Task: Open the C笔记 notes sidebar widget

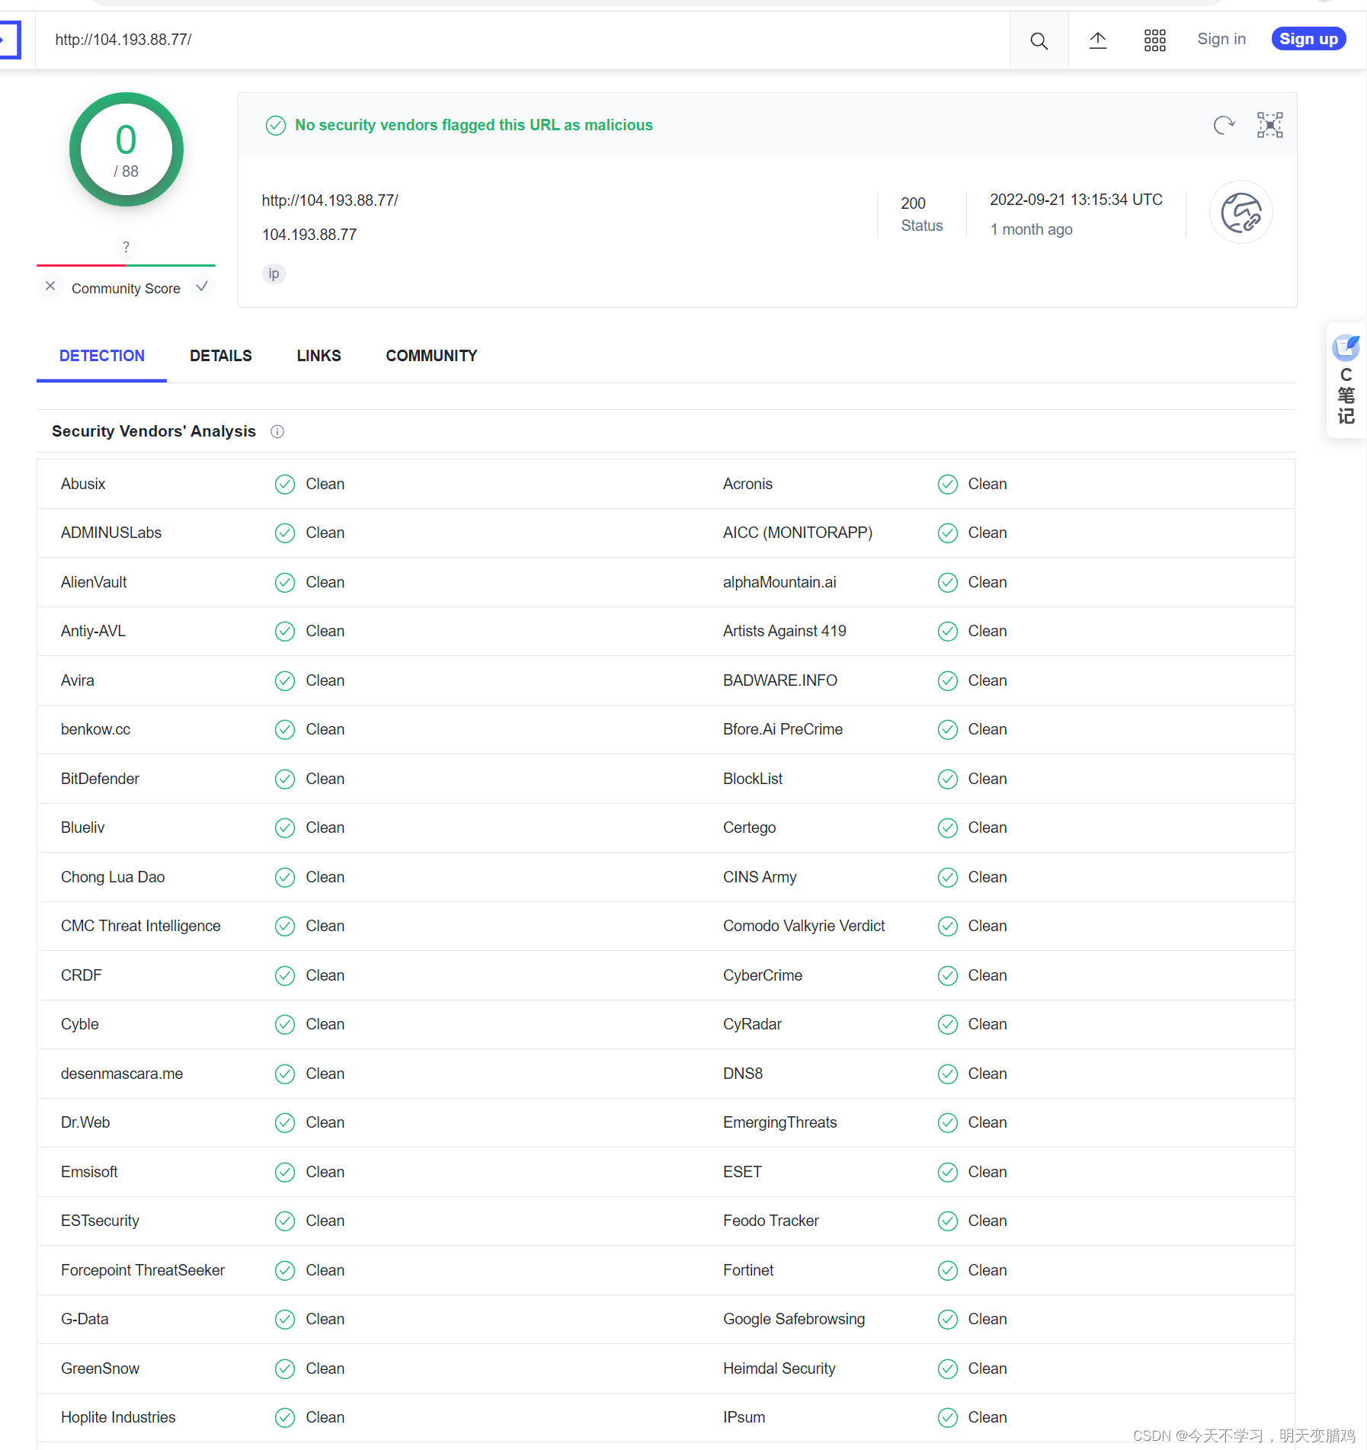Action: pos(1346,380)
